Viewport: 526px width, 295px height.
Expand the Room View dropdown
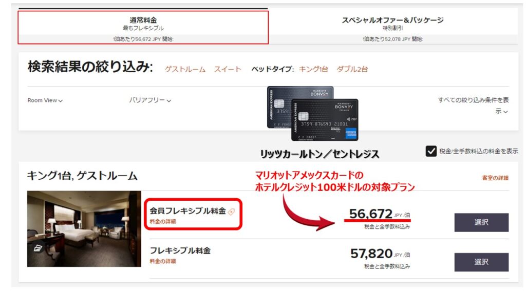45,100
